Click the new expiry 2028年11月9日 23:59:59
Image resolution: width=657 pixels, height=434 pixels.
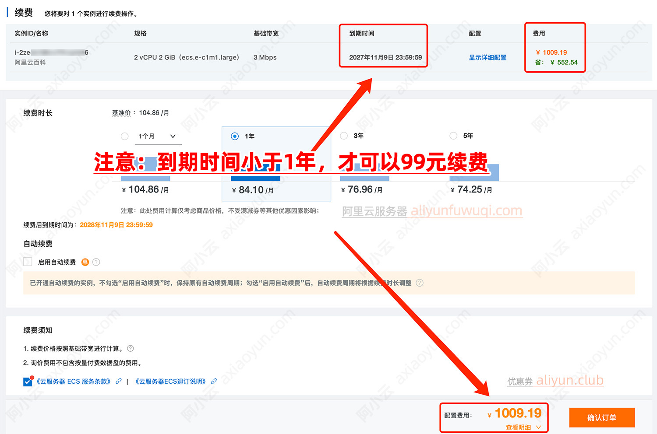coord(116,225)
